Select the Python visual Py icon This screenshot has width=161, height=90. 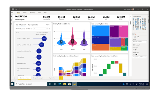pos(145,27)
